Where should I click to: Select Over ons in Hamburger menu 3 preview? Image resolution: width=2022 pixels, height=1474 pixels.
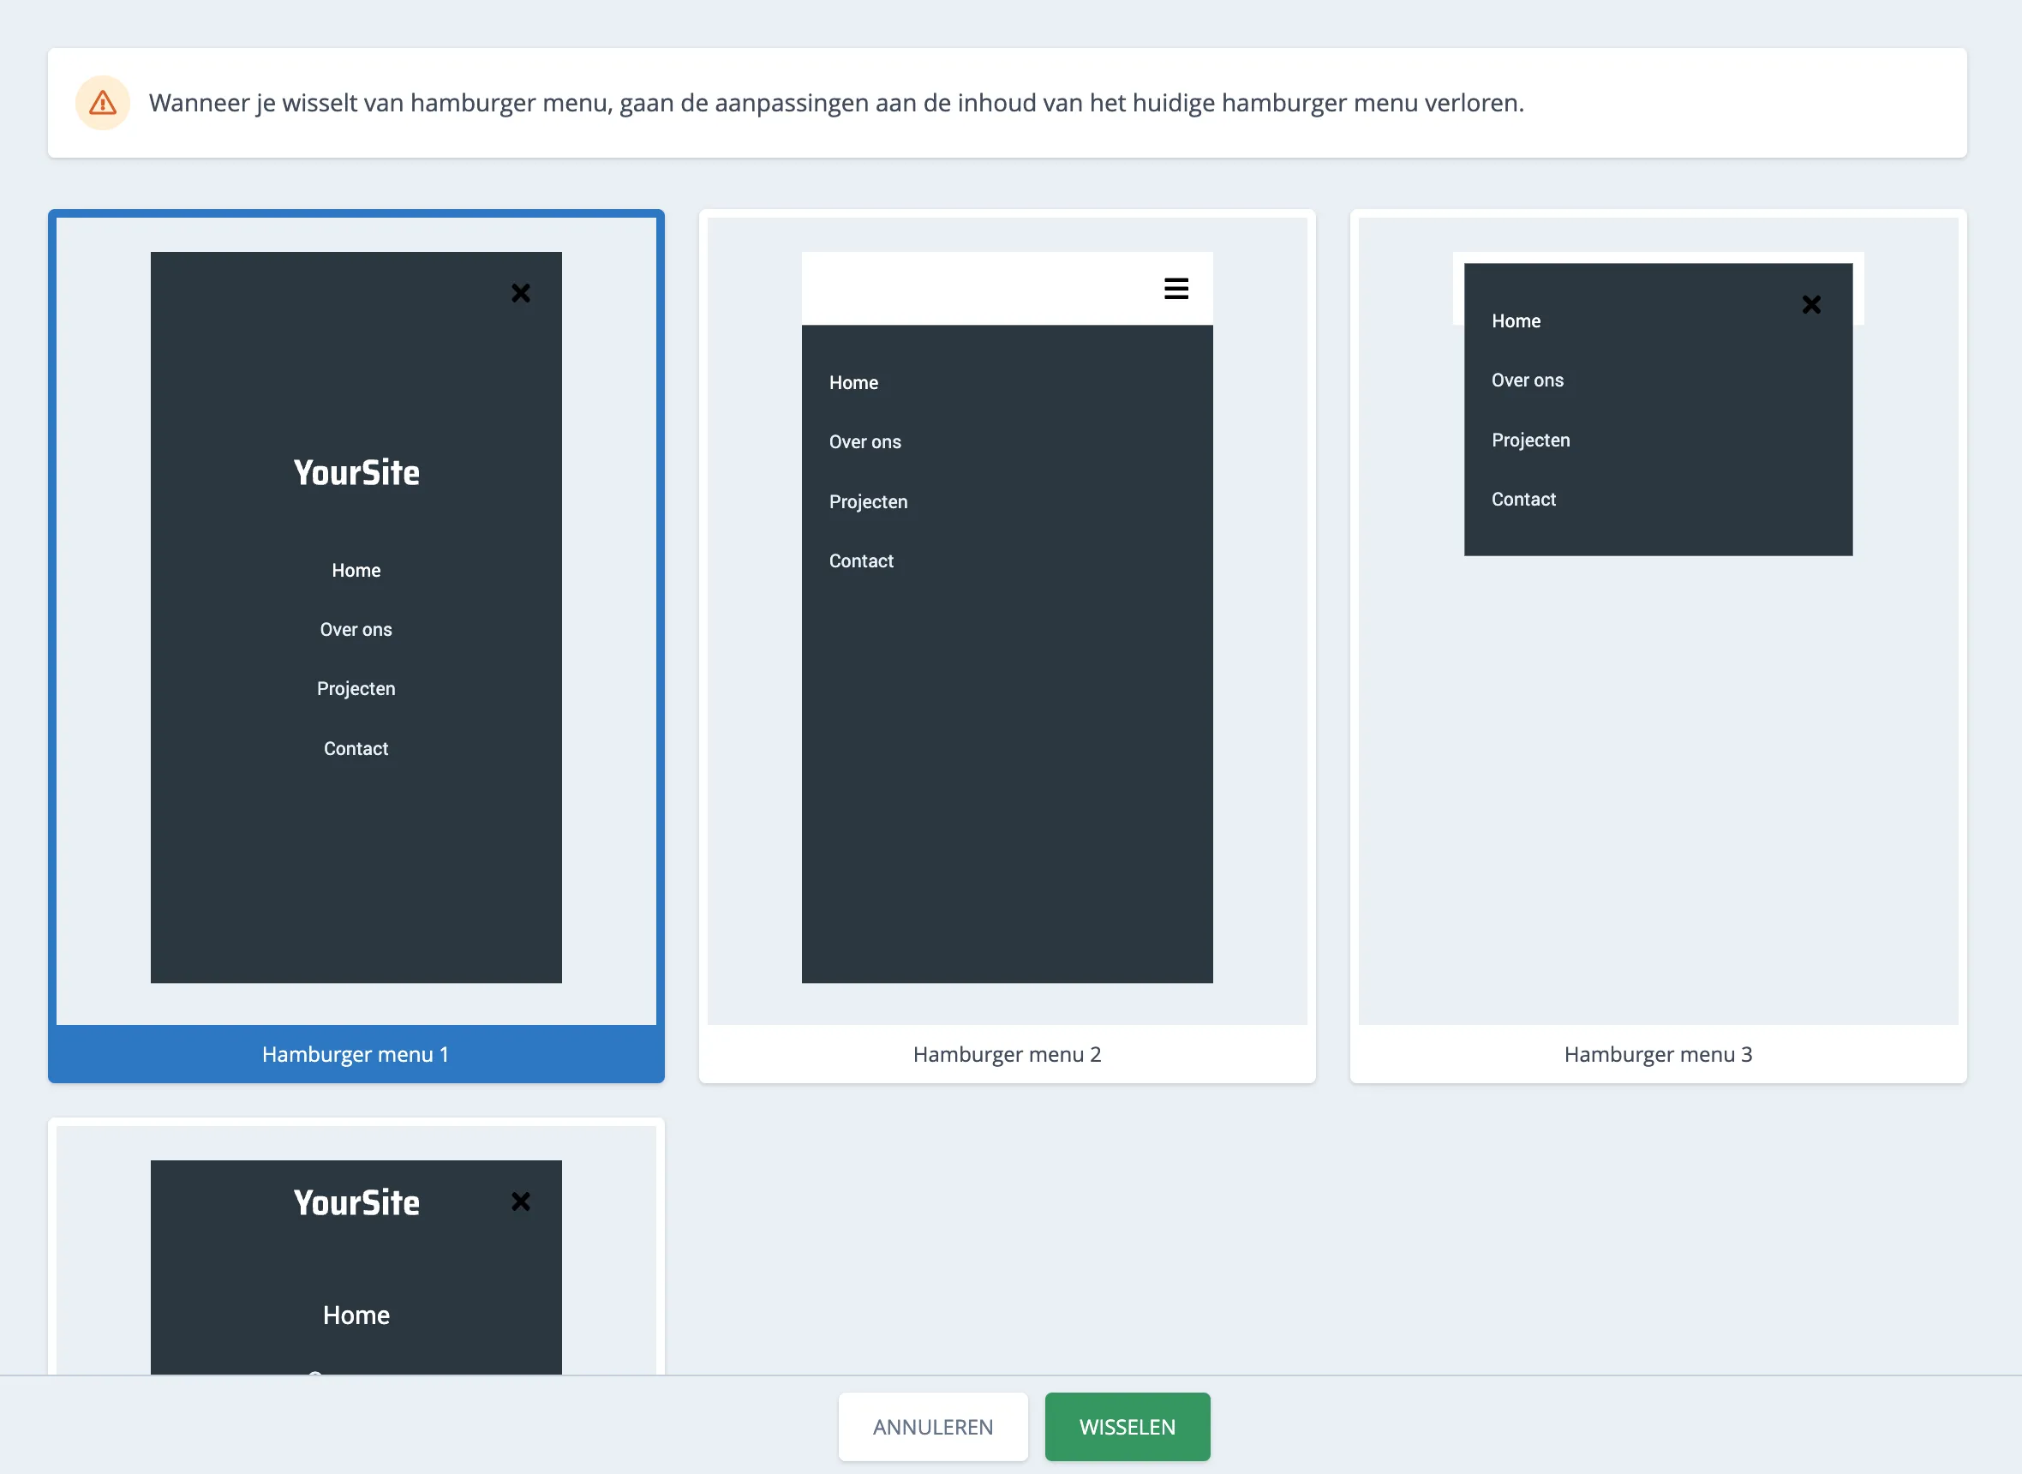pyautogui.click(x=1527, y=379)
